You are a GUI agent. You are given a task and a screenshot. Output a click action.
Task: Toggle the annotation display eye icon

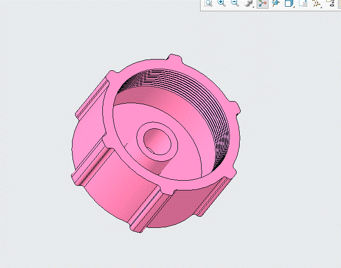331,3
